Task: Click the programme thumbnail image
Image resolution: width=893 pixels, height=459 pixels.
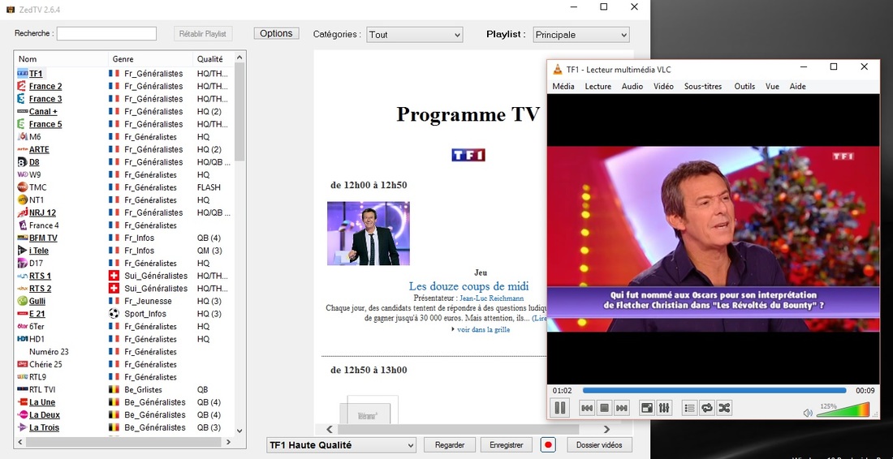Action: point(368,234)
